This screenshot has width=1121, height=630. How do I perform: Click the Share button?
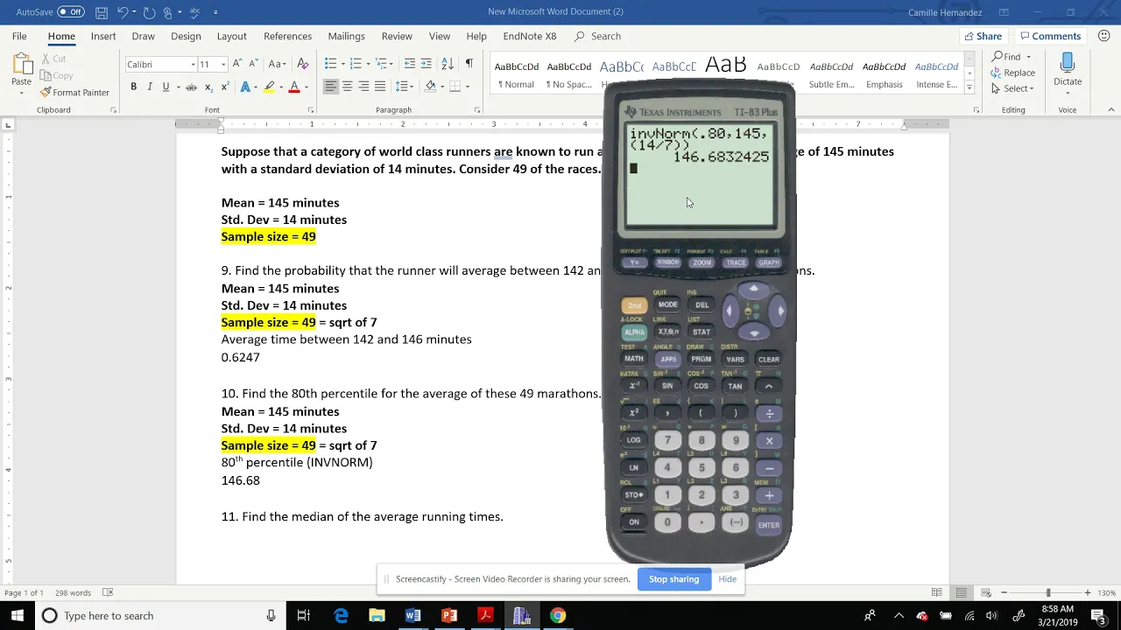[983, 36]
